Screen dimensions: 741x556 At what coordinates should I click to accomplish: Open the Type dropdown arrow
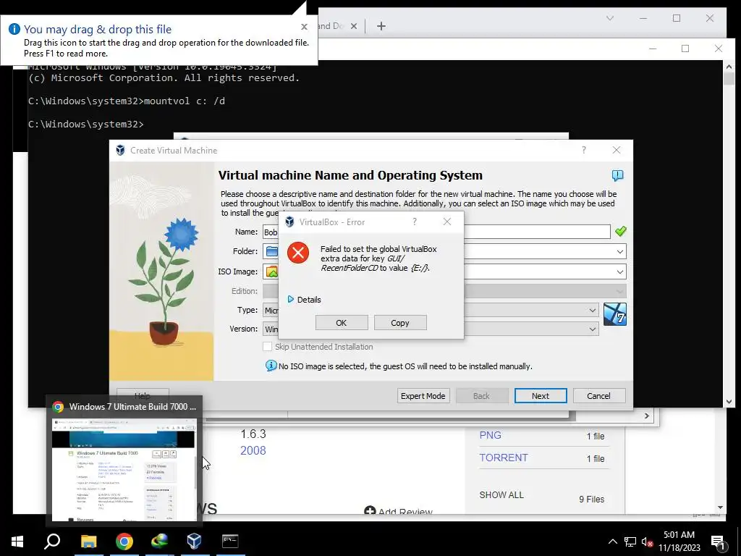click(x=592, y=310)
